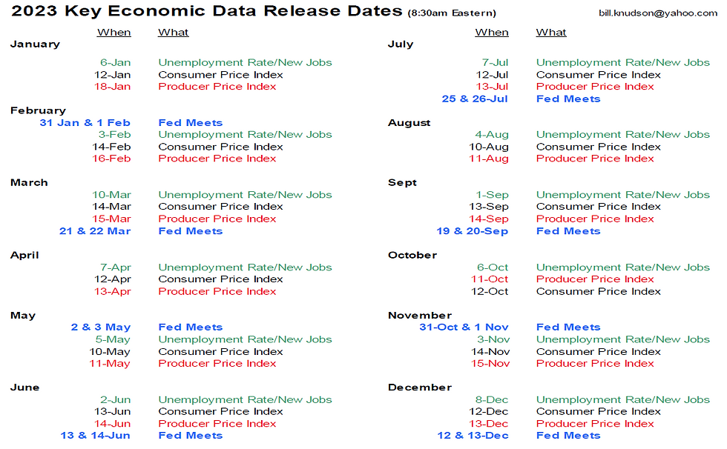Click the 13-Dec date in red
Screen dimensions: 727x449
click(x=489, y=424)
